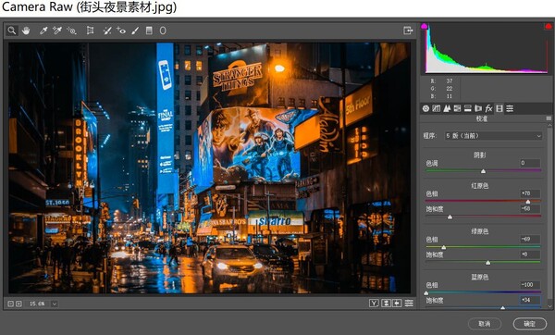Switch to the Tone Curve tab
The image size is (555, 335).
tap(436, 108)
